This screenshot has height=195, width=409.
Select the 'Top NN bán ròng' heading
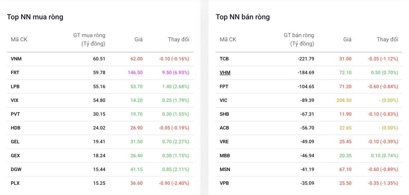click(243, 17)
